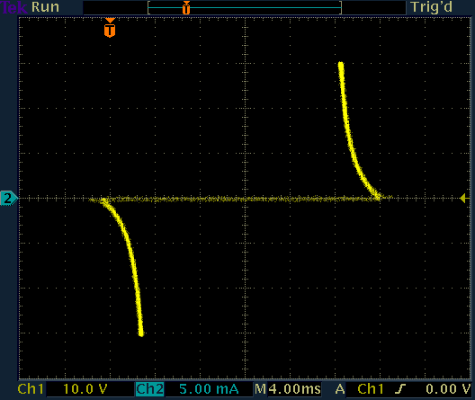The width and height of the screenshot is (475, 400).
Task: Click the Run acquisition status text
Action: click(x=45, y=7)
